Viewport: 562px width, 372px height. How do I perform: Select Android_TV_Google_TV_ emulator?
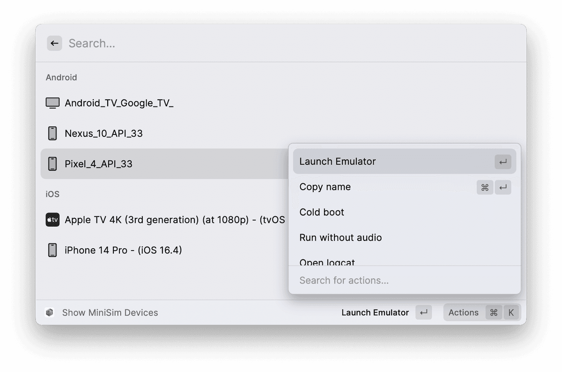click(x=119, y=103)
